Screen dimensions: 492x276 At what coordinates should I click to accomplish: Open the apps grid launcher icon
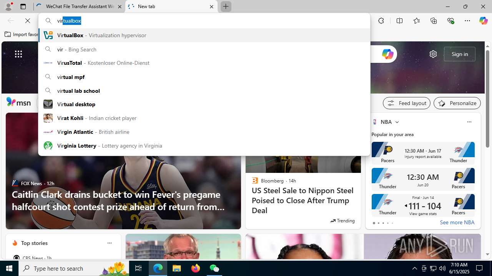tap(18, 54)
